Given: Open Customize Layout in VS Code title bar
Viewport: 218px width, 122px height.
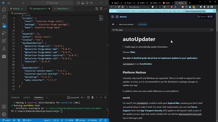Looking at the screenshot, I should (91, 3).
